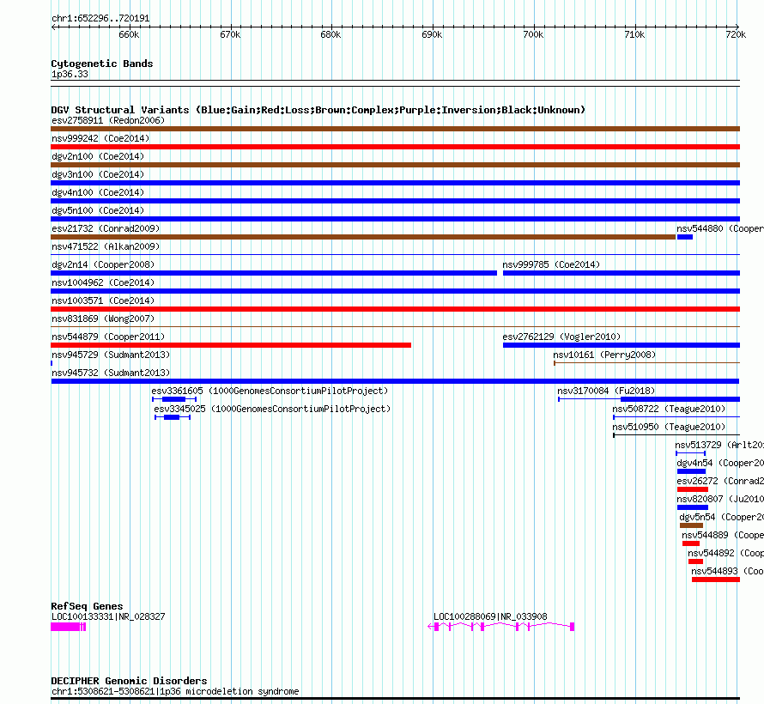Click the 670k ruler position label

[230, 34]
